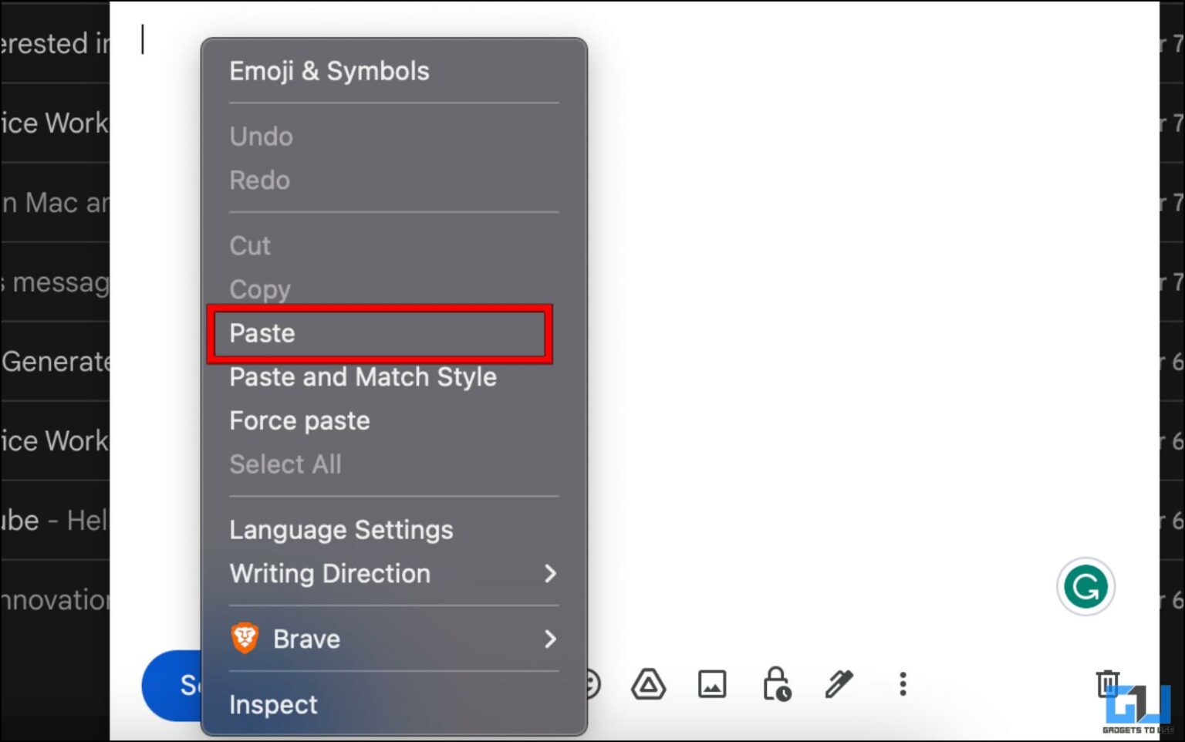Choose Paste and Match Style

pos(363,377)
